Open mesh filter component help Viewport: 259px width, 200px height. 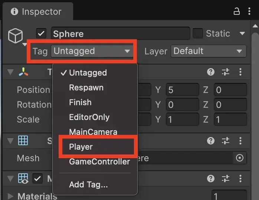click(211, 141)
